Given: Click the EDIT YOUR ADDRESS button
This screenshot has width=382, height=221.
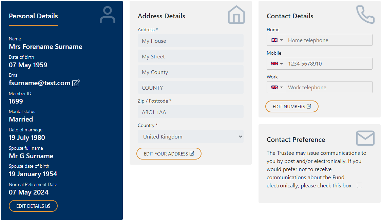Looking at the screenshot, I should pyautogui.click(x=169, y=154).
